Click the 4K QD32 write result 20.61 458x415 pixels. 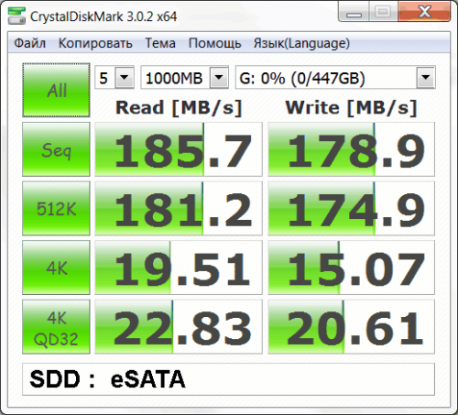click(351, 327)
